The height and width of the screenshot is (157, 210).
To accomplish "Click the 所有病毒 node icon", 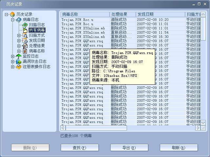I will [25, 30].
